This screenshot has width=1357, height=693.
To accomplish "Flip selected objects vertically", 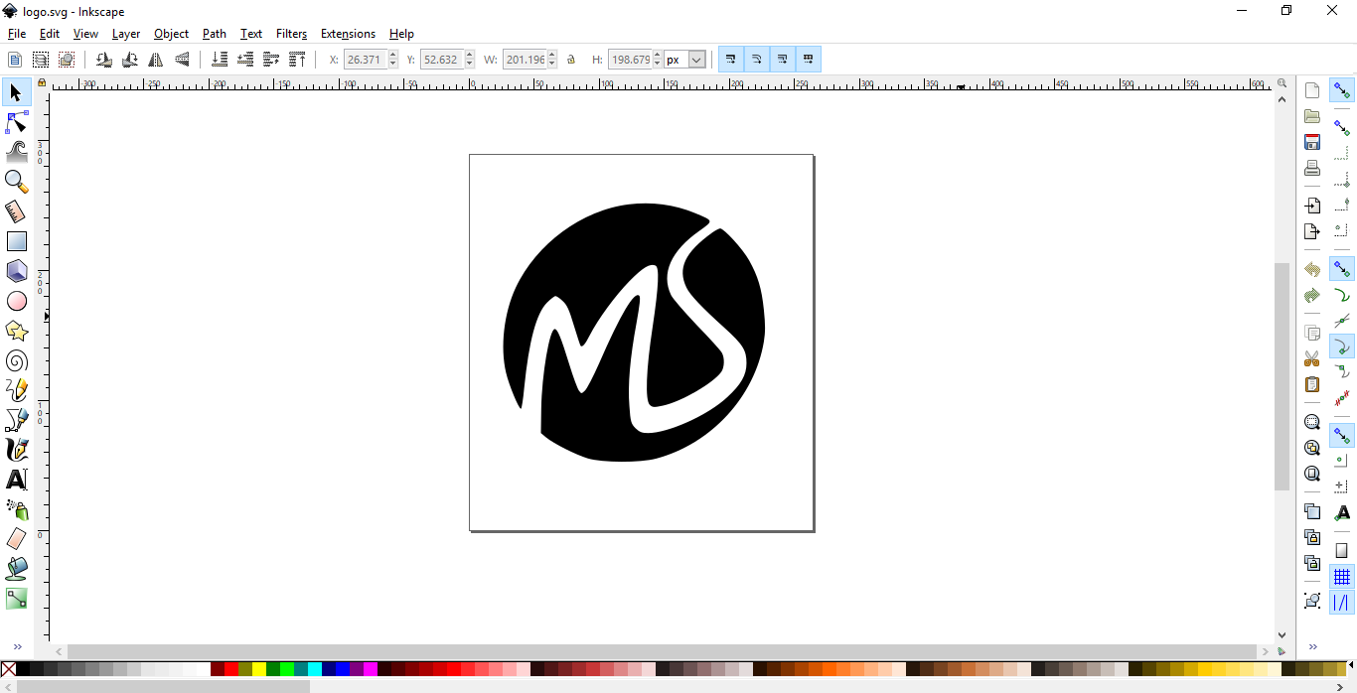I will tap(182, 60).
